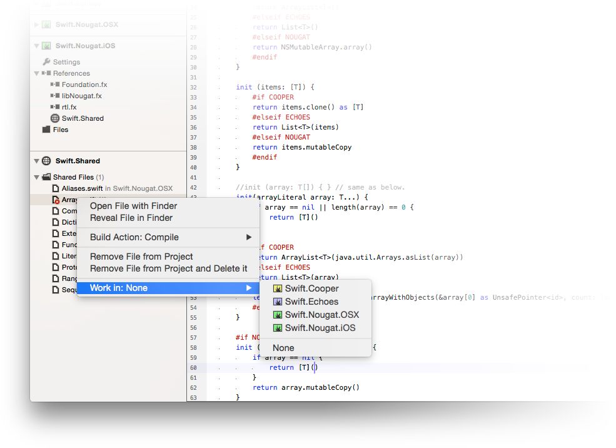Click the Settings wrench icon

click(46, 62)
